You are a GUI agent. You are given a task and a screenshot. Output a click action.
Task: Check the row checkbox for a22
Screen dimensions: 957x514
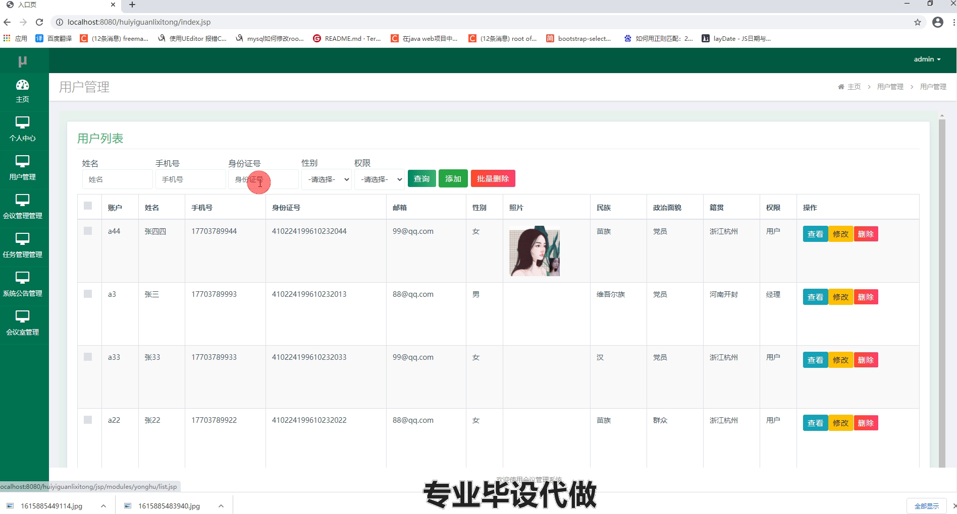88,420
